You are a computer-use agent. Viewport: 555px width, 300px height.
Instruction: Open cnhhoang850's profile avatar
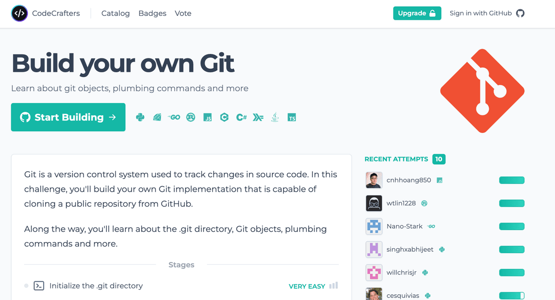click(374, 180)
